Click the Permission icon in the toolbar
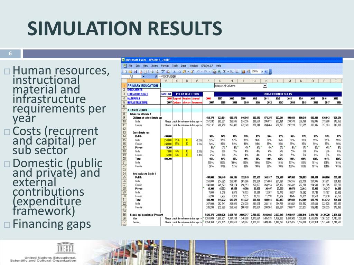Image resolution: width=354 pixels, height=265 pixels. pos(140,72)
